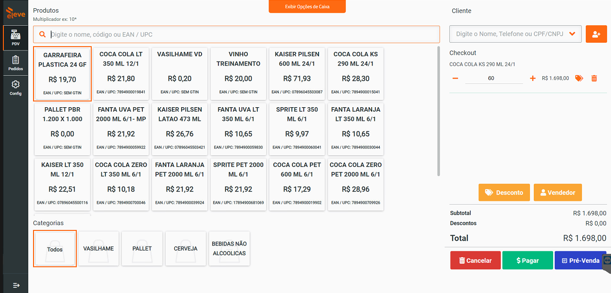
Task: Click the Descontos value R$ 0,00
Action: coord(596,224)
